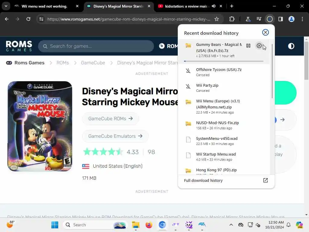Image resolution: width=309 pixels, height=232 pixels.
Task: Open a new browser tab
Action: [x=232, y=6]
